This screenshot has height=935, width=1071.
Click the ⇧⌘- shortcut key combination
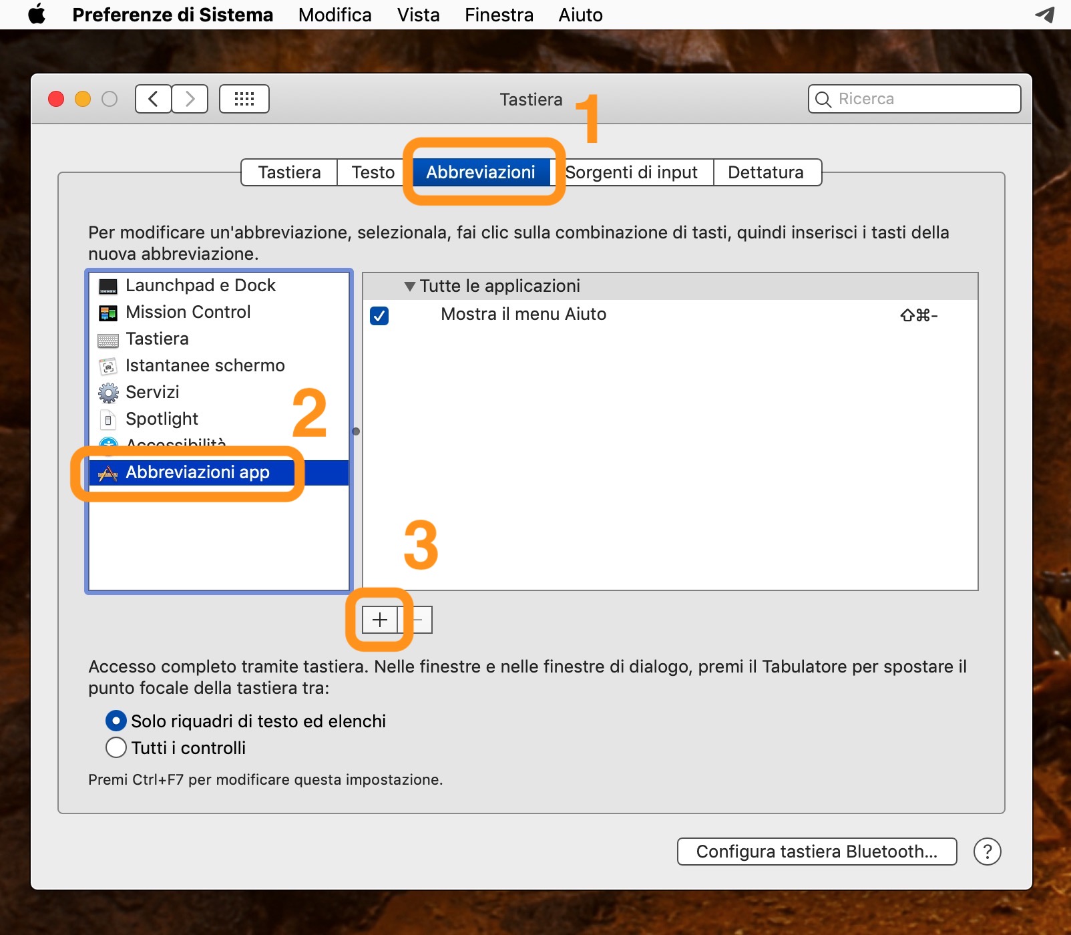(x=919, y=315)
